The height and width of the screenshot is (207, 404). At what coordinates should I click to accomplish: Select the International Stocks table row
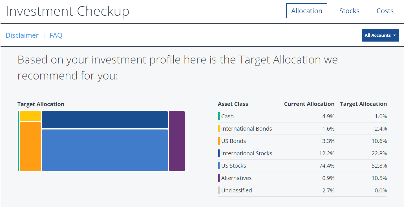(x=302, y=153)
